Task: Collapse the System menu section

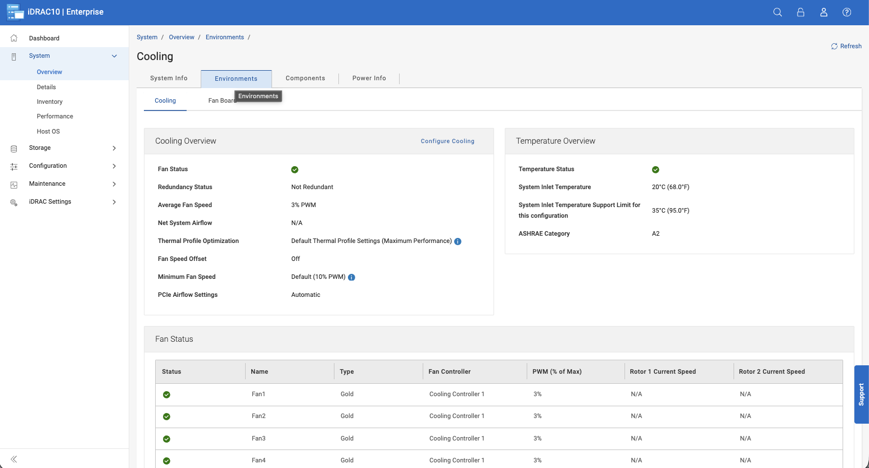Action: click(x=114, y=56)
